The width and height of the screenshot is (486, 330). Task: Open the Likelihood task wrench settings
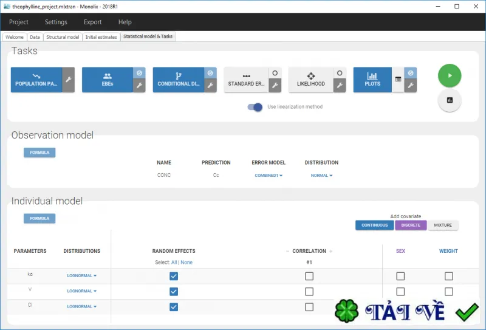tap(340, 85)
